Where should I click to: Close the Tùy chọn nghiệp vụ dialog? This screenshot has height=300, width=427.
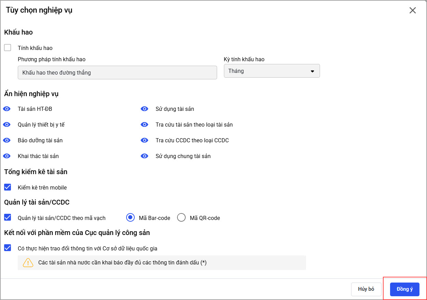click(413, 10)
